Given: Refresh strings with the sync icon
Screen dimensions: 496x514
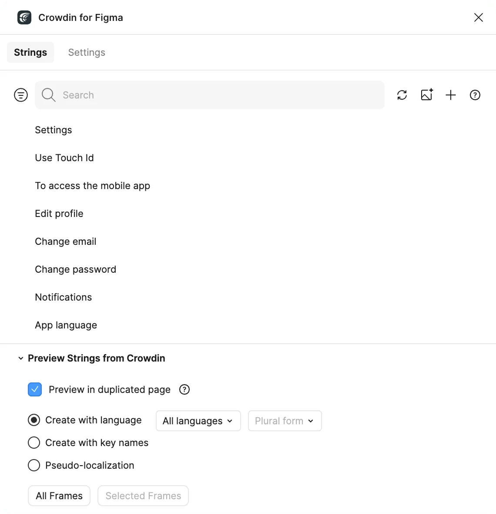Looking at the screenshot, I should click(402, 95).
